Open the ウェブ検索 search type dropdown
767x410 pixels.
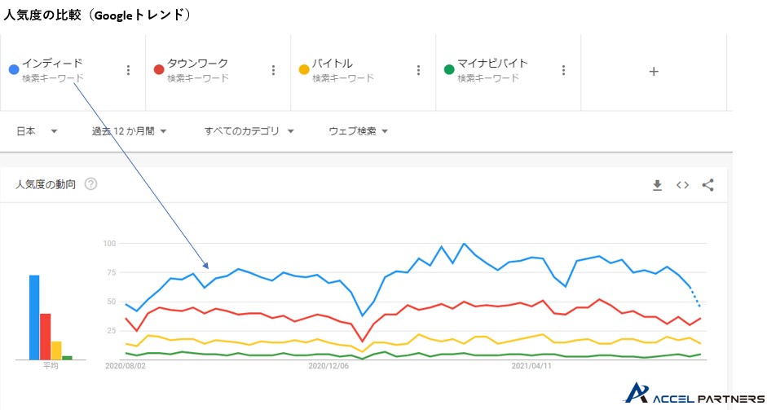point(358,130)
